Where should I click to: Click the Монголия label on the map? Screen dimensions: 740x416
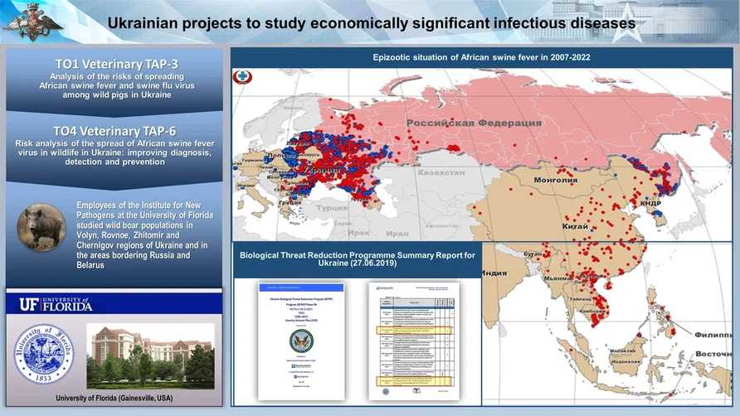tap(556, 180)
